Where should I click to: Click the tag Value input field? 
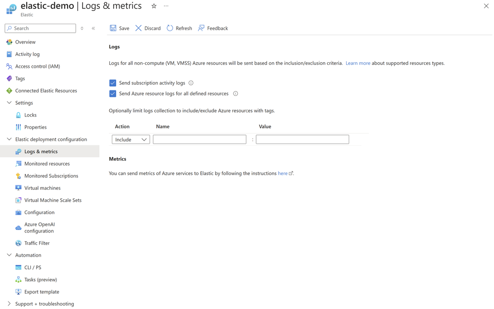point(303,139)
